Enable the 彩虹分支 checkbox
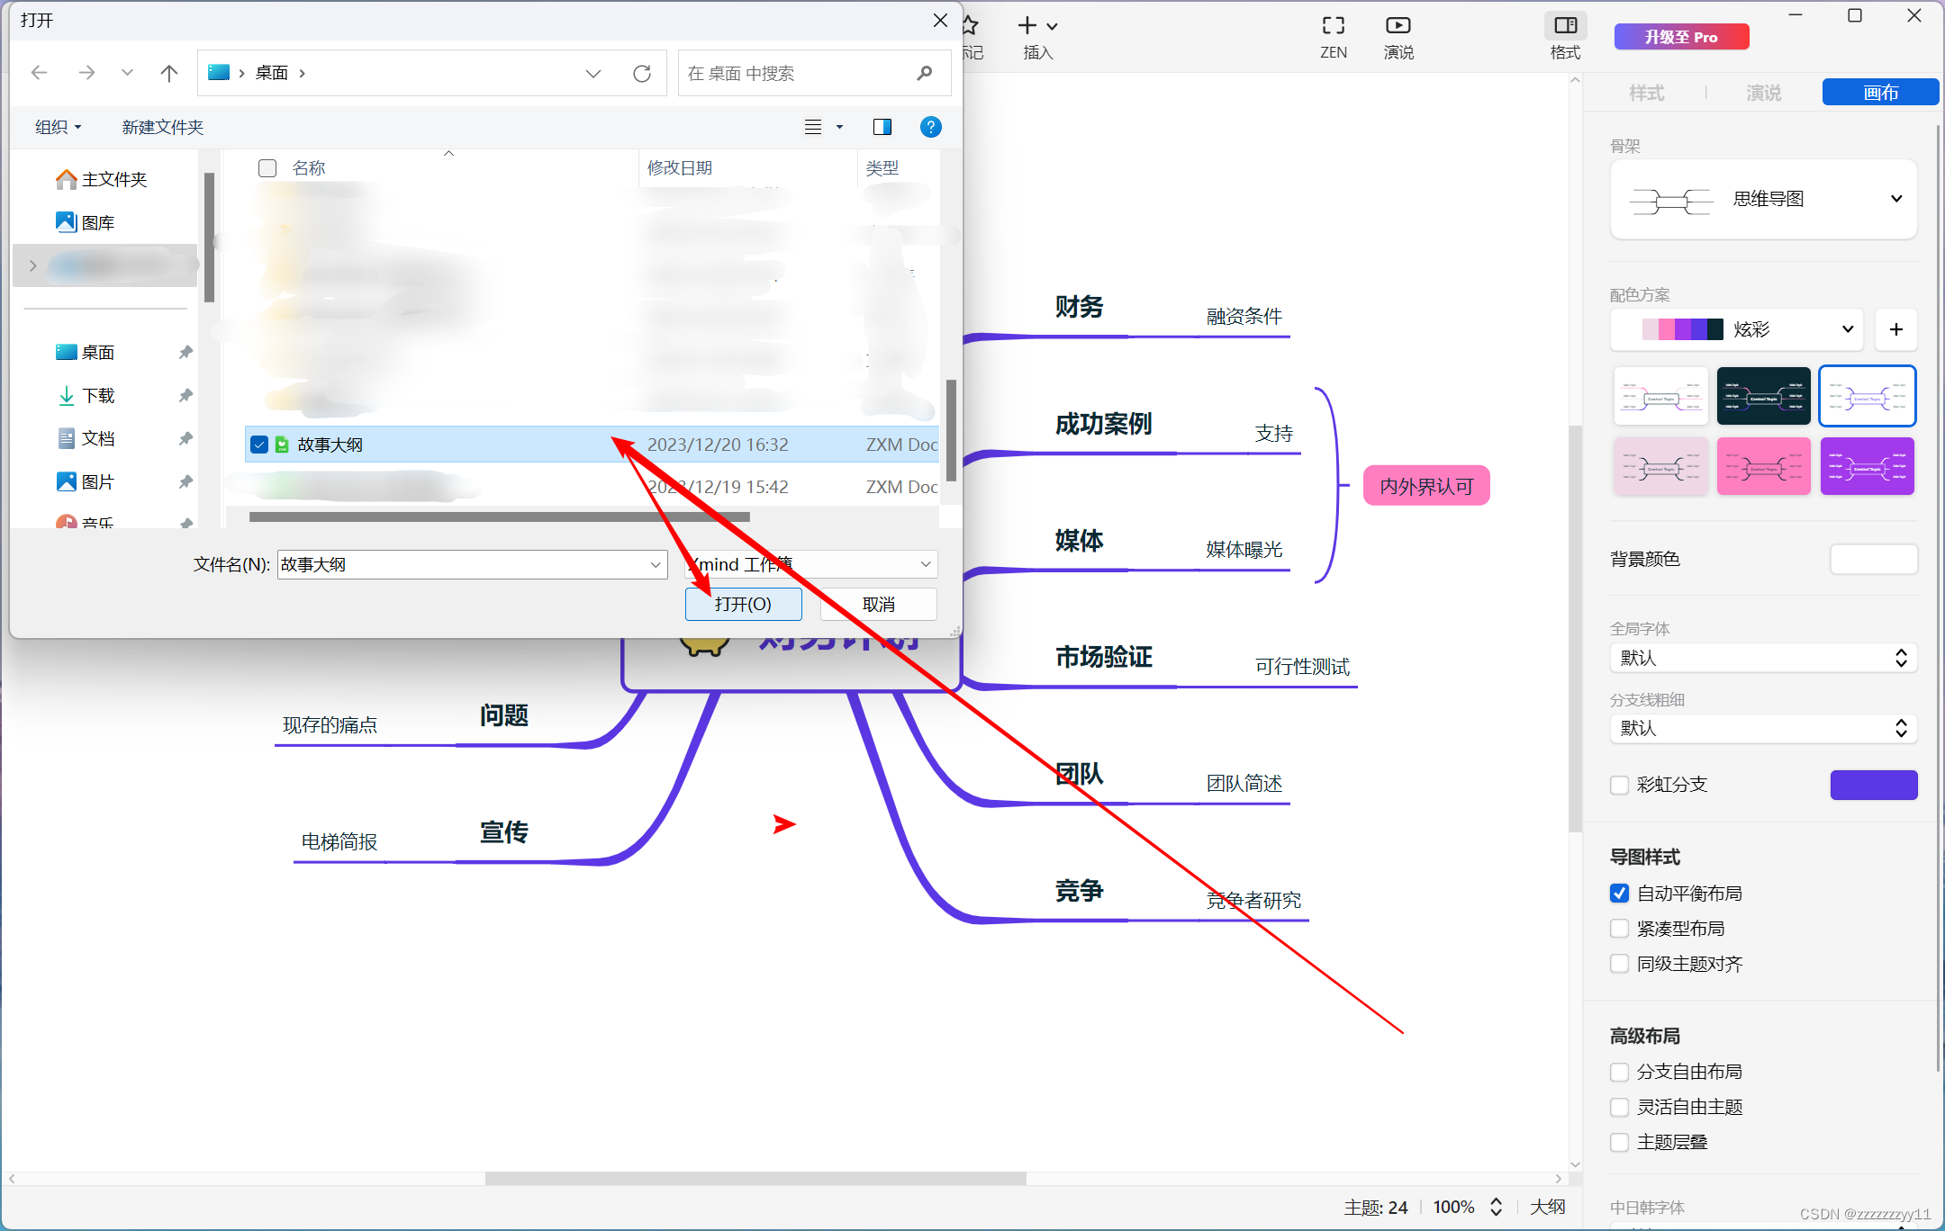The width and height of the screenshot is (1945, 1231). point(1619,785)
